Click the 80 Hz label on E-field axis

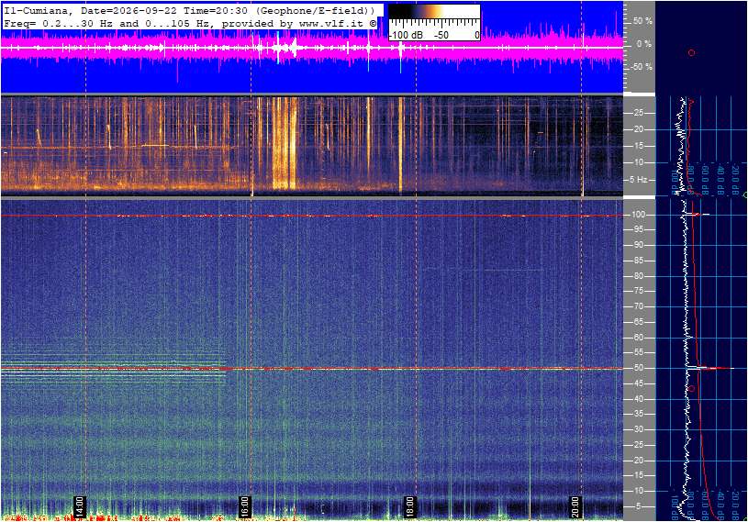pyautogui.click(x=638, y=276)
